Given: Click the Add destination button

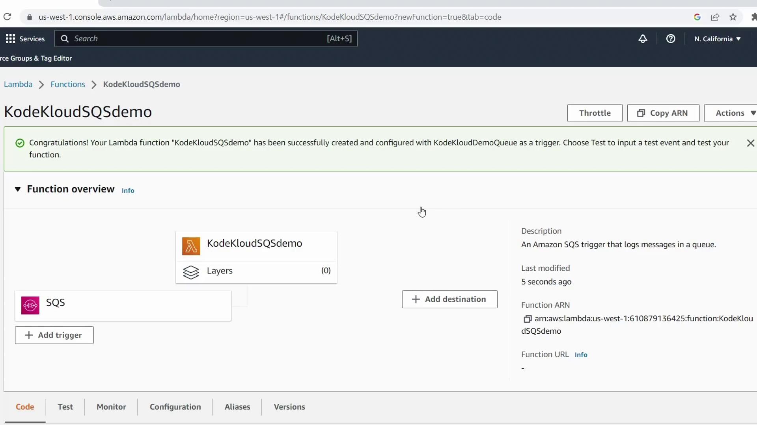Looking at the screenshot, I should (449, 299).
